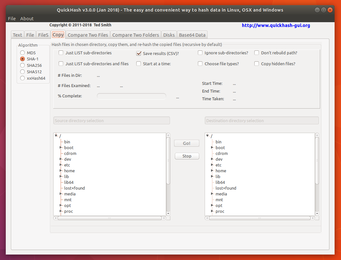Click the source tree vertical scrollbar down arrow
Screen dimensions: 341x260
pyautogui.click(x=168, y=213)
